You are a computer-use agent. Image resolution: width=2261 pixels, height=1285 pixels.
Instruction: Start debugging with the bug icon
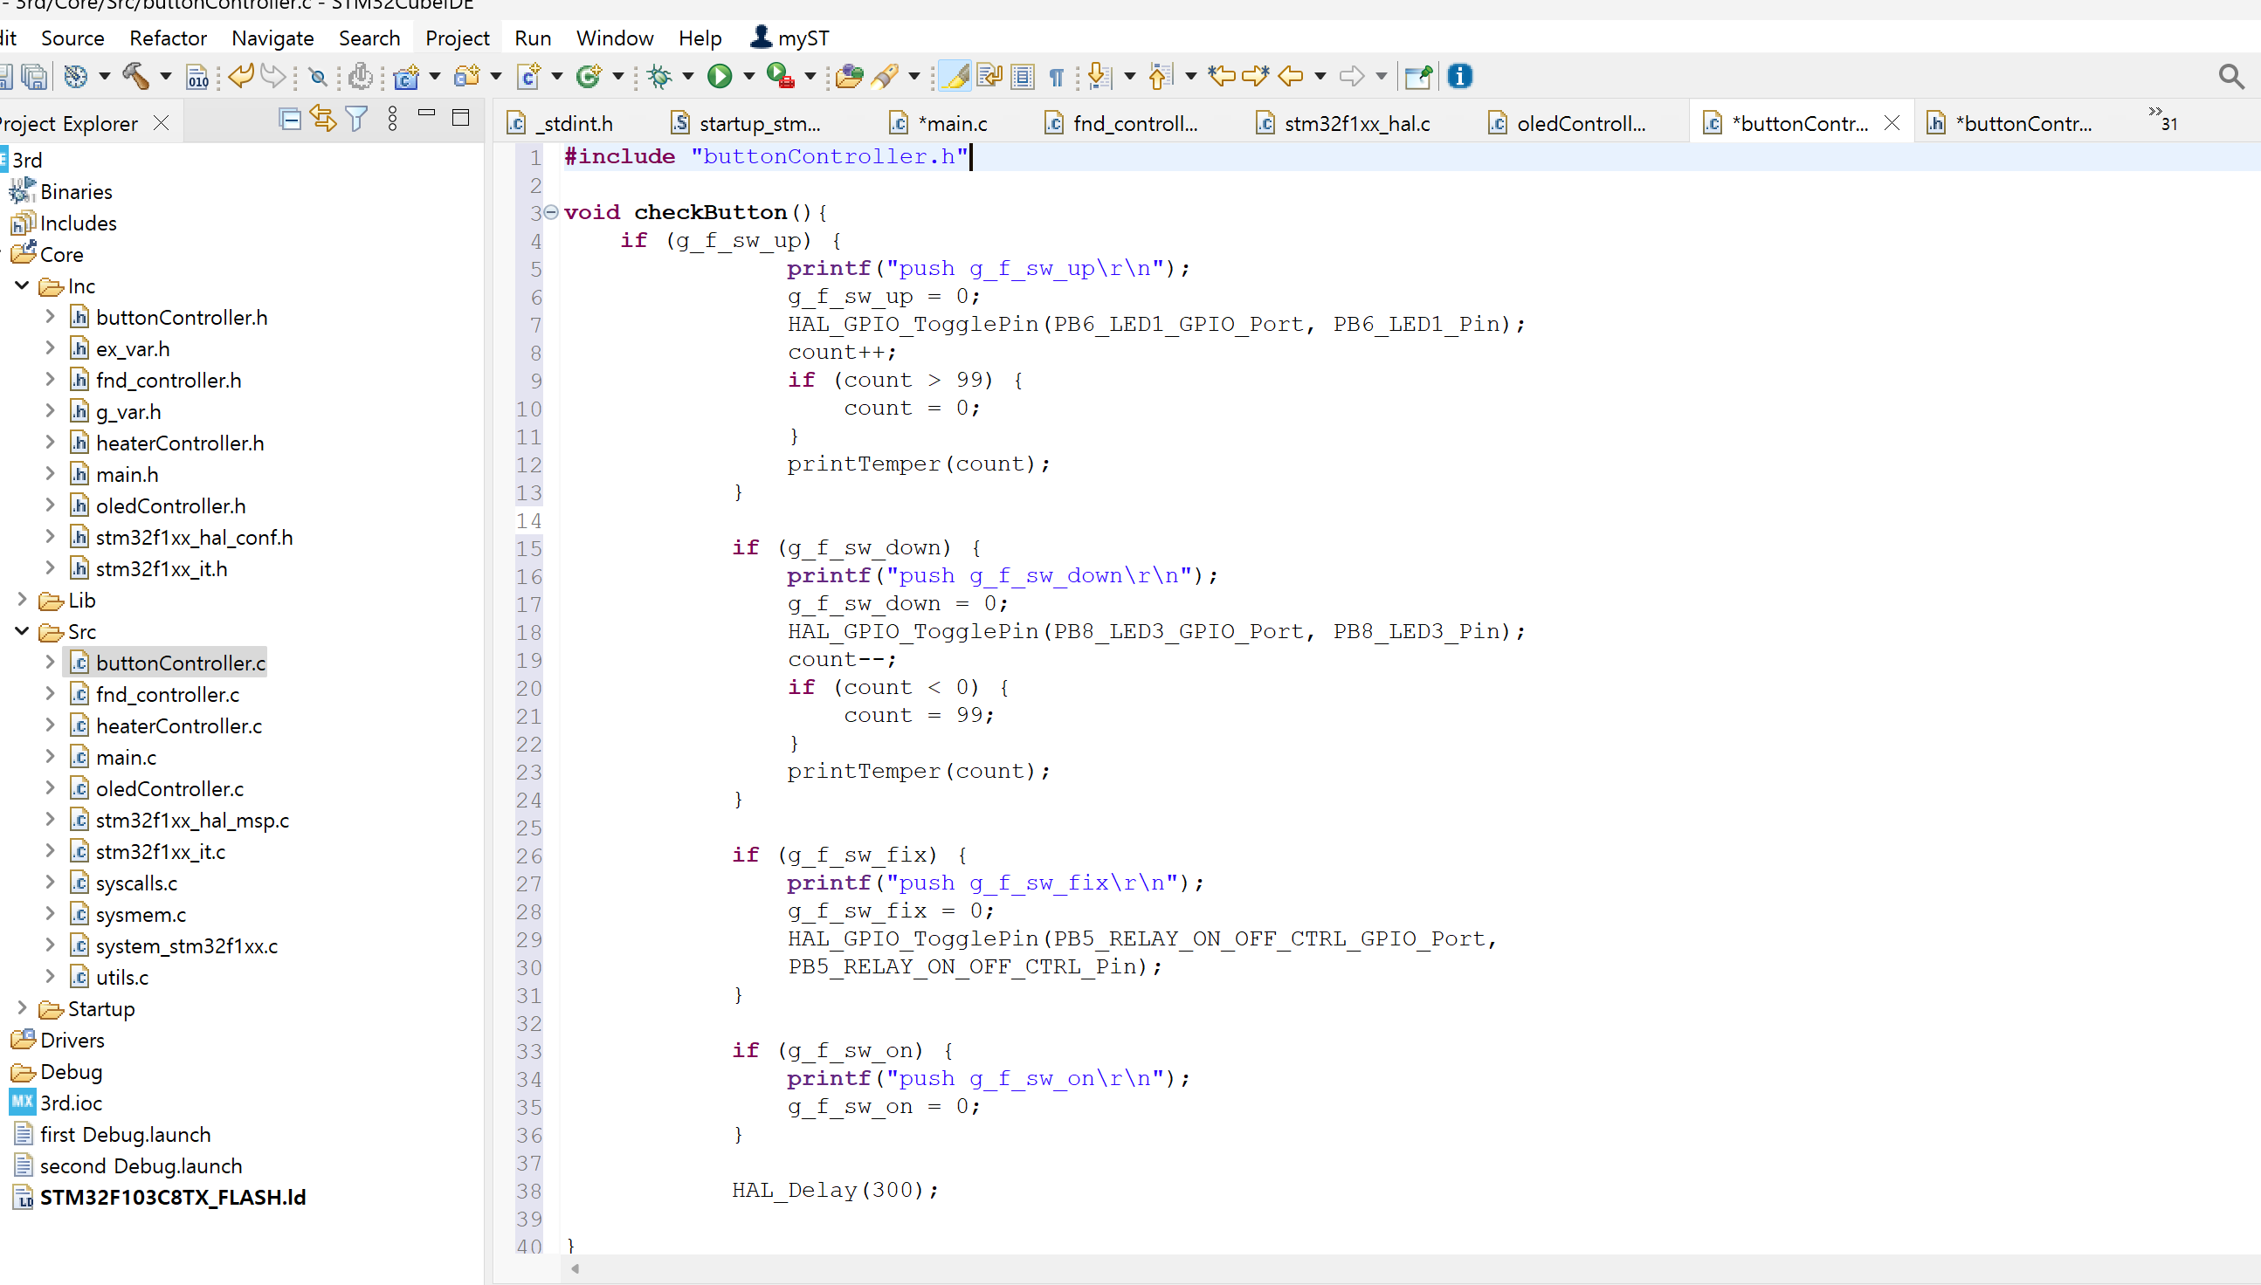[x=658, y=77]
